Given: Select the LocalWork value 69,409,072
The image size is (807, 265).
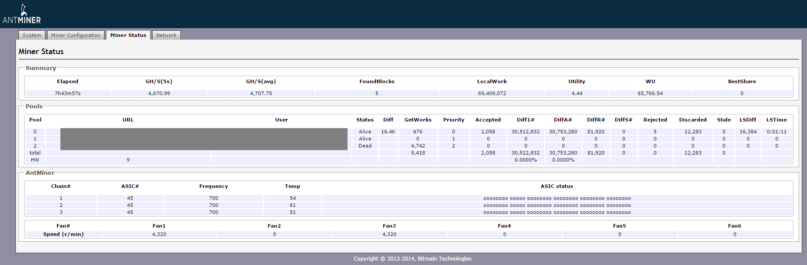Looking at the screenshot, I should [x=492, y=93].
